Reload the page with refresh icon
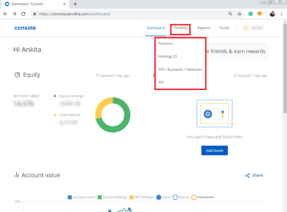The height and width of the screenshot is (212, 287). click(23, 14)
